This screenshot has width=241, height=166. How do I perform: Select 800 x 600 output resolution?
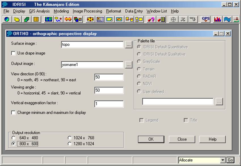[14, 144]
